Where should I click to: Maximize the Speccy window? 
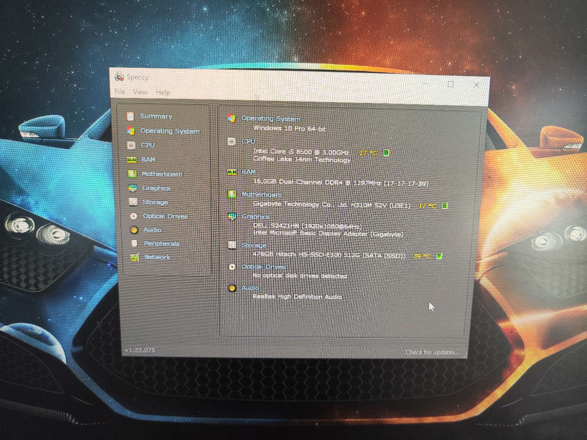(x=451, y=84)
